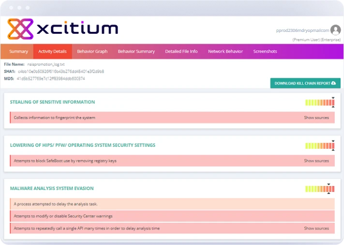Open the Screenshots tab
Image resolution: width=344 pixels, height=245 pixels.
(x=265, y=51)
